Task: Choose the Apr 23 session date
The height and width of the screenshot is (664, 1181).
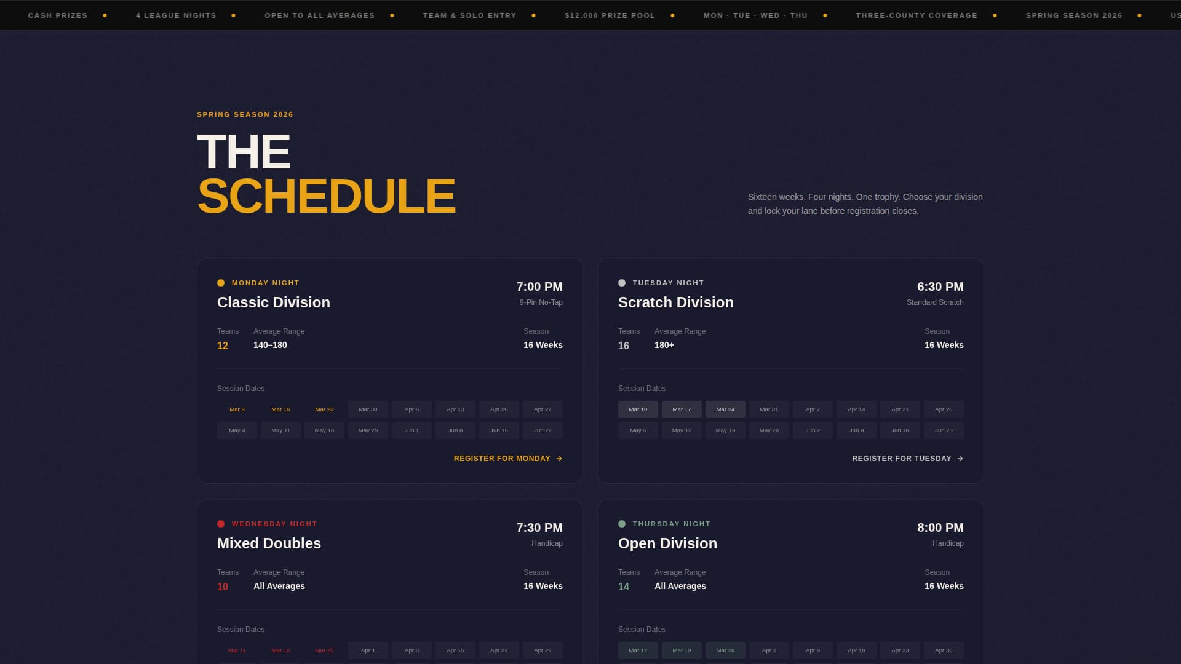Action: click(900, 650)
